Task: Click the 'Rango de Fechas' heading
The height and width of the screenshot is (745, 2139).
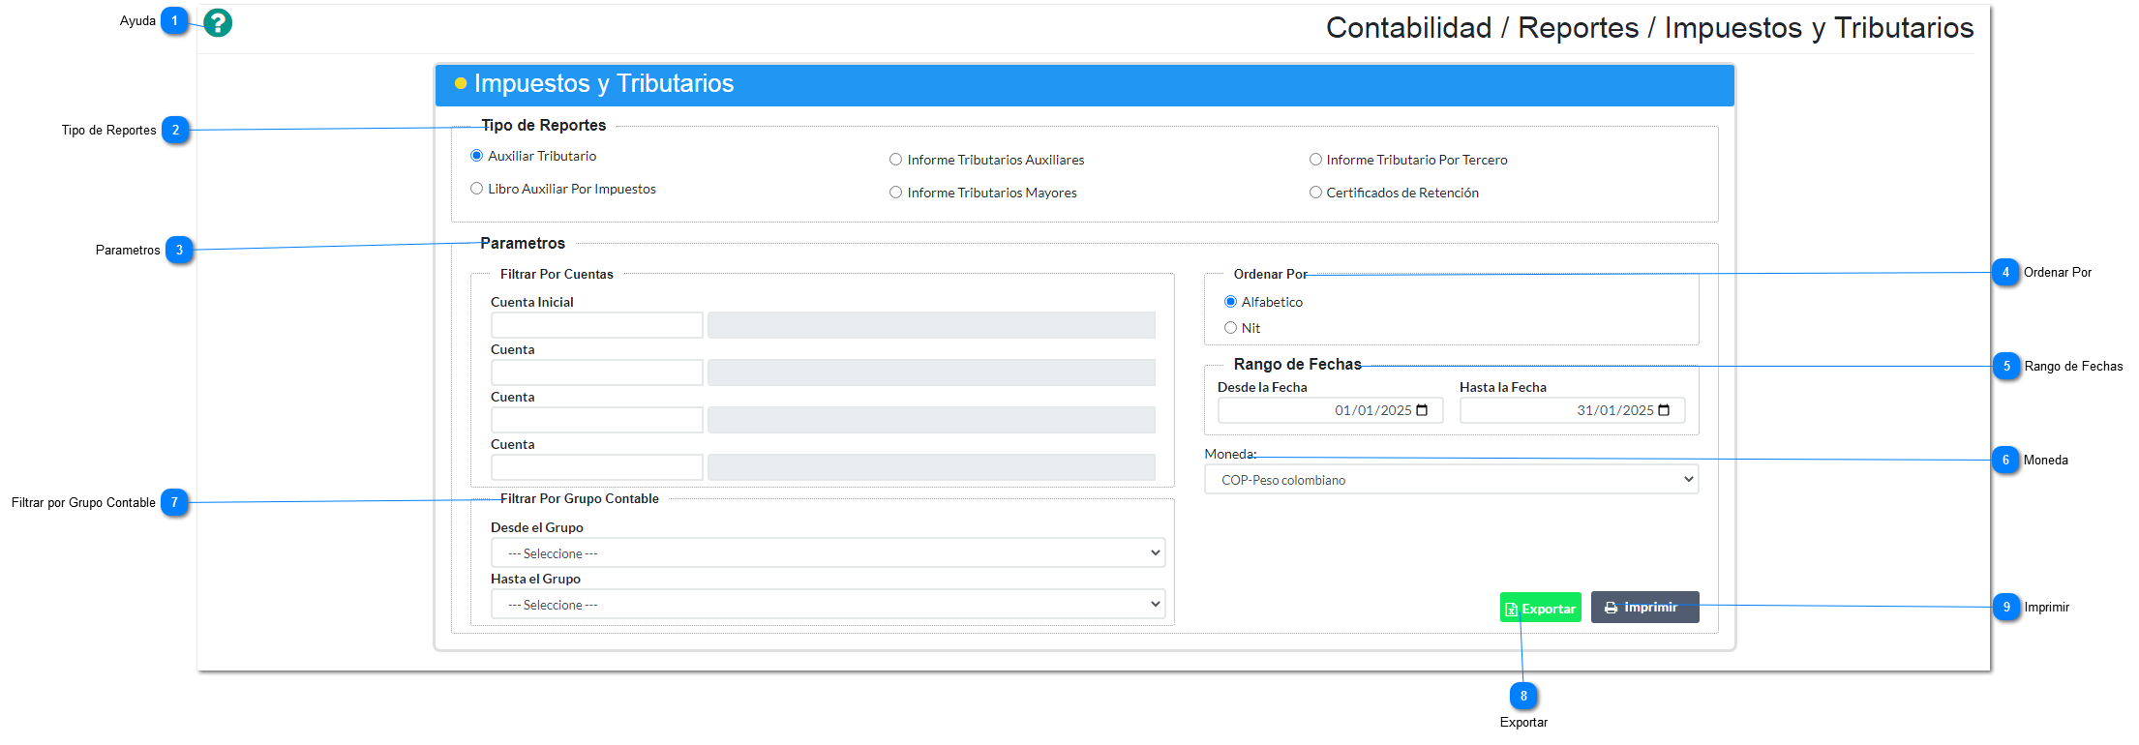Action: pos(1297,364)
